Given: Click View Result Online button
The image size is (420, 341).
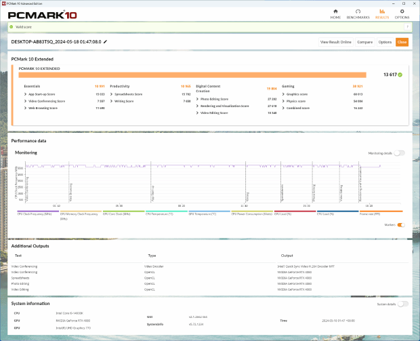Looking at the screenshot, I should point(335,42).
